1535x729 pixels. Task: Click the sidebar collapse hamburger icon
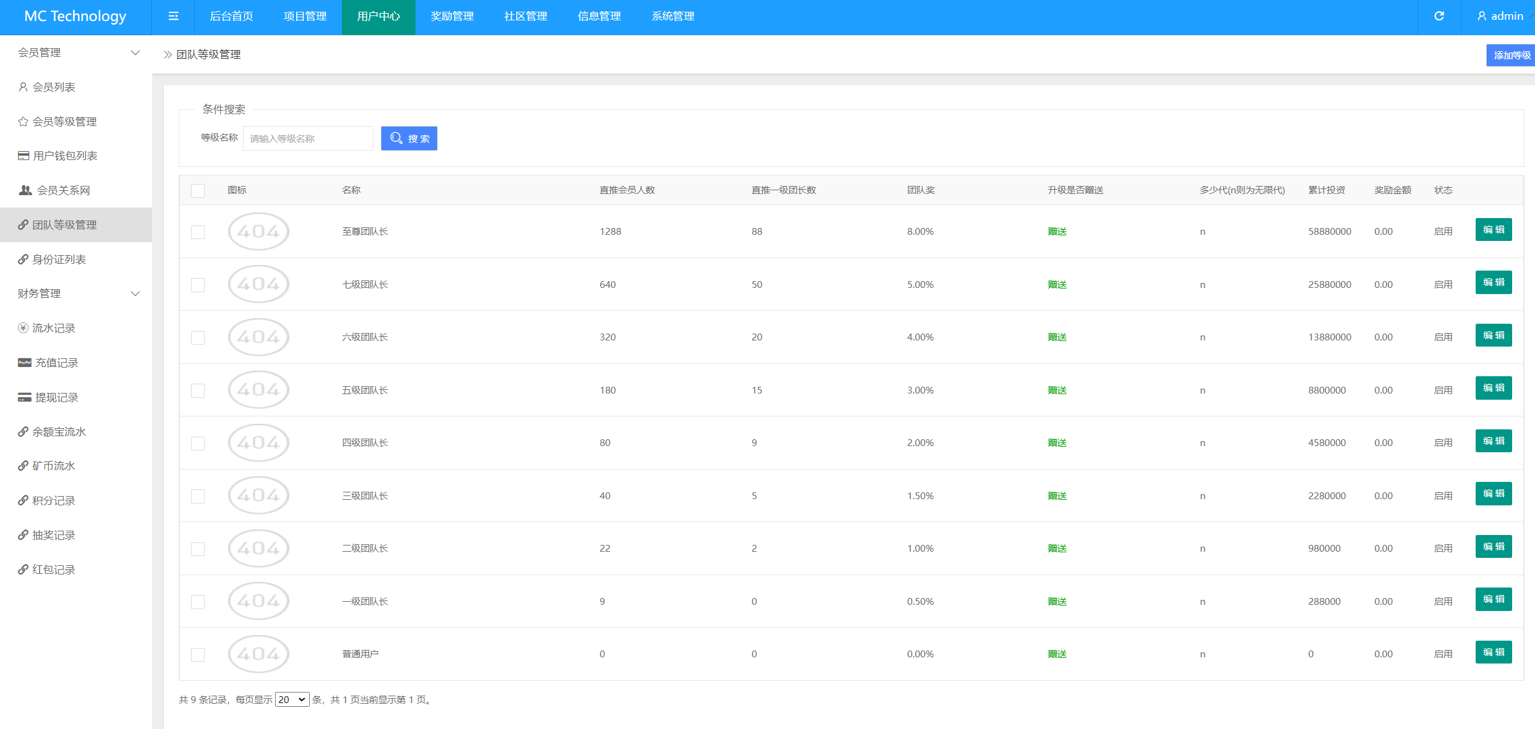coord(173,17)
